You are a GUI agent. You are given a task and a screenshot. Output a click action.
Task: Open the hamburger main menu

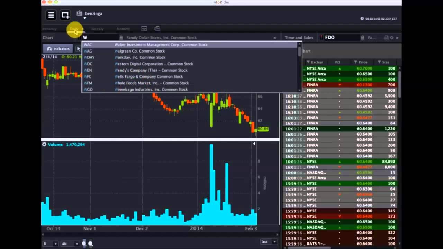(x=51, y=15)
